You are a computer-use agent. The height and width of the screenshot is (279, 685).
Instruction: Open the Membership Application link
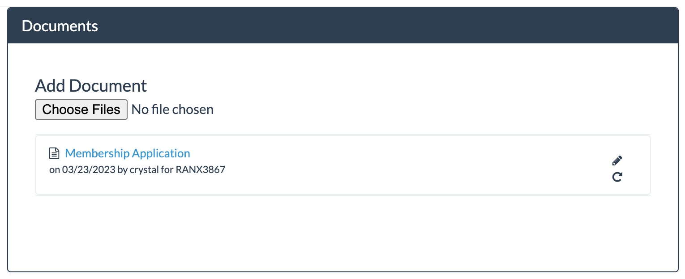(x=128, y=153)
